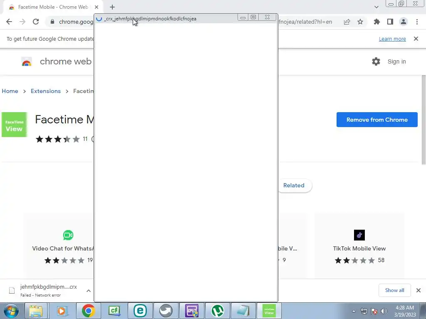This screenshot has width=426, height=319.
Task: Select the Facetime Mobile - Chrome Web tab
Action: coord(53,7)
